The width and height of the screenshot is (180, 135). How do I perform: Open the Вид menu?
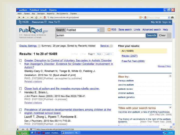click(x=33, y=13)
